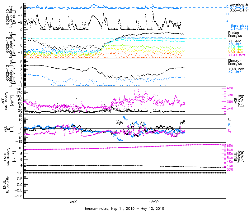Click the 'hours:minutes, May 11, 2015 - May 12, 2015' caption
This screenshot has width=249, height=211.
tap(125, 209)
